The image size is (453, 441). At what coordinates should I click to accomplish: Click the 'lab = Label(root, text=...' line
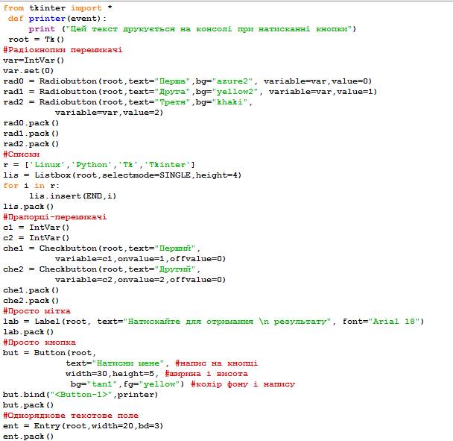pyautogui.click(x=214, y=321)
